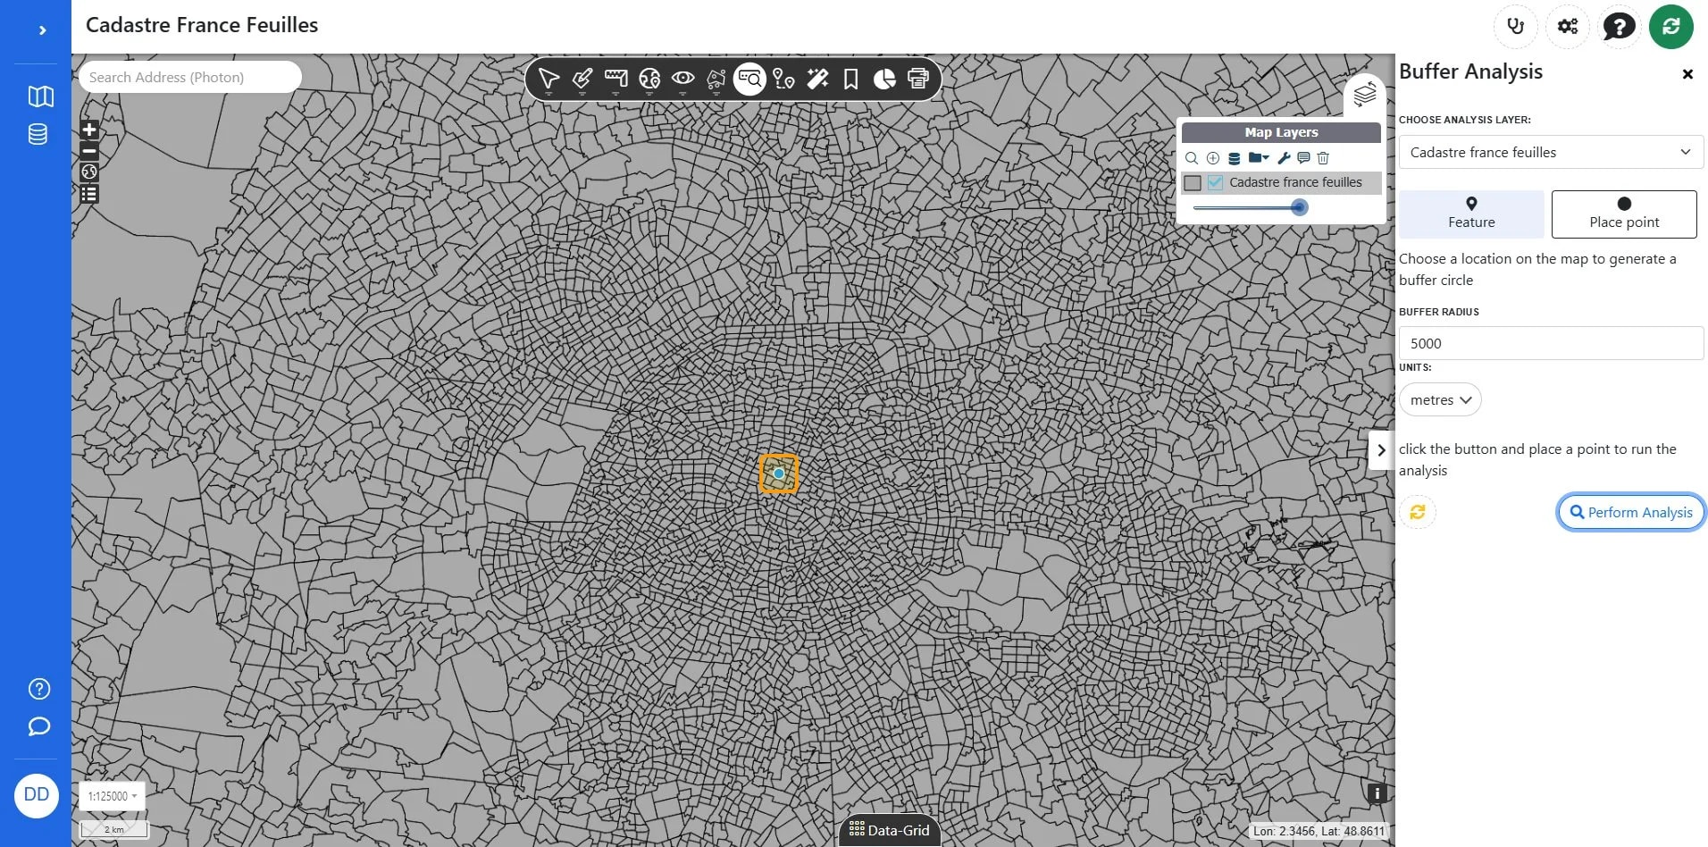
Task: Zoom out with the minus button
Action: point(89,151)
